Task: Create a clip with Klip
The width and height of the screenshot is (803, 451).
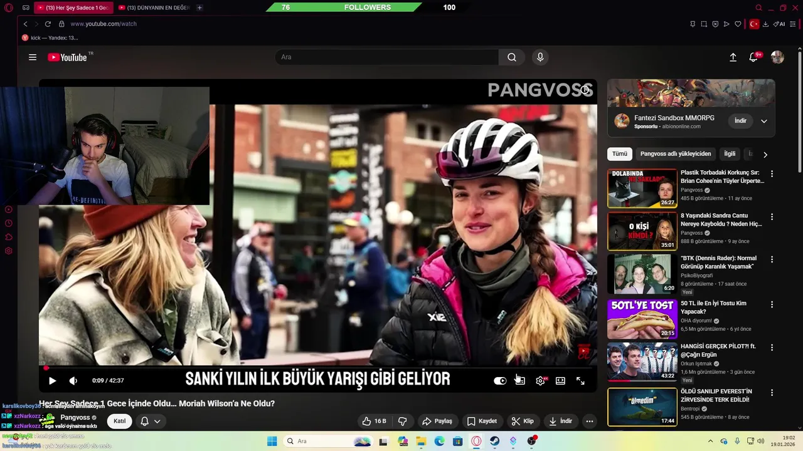Action: pyautogui.click(x=523, y=421)
